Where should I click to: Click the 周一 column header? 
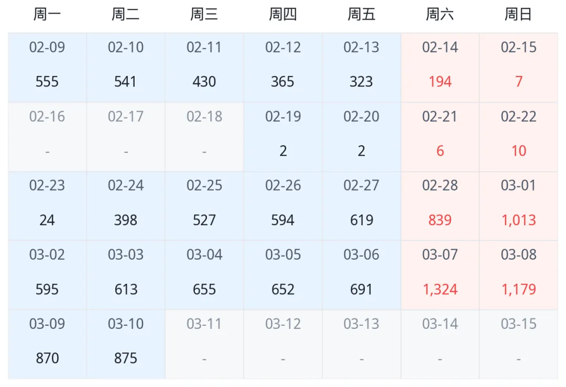coord(47,15)
